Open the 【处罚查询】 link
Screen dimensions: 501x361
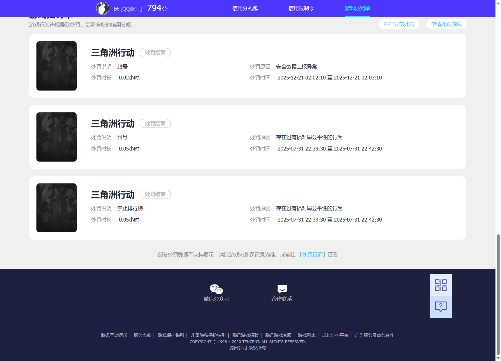(312, 255)
